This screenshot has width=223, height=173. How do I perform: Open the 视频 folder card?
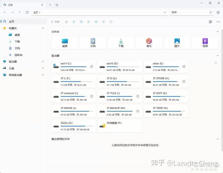point(205,43)
